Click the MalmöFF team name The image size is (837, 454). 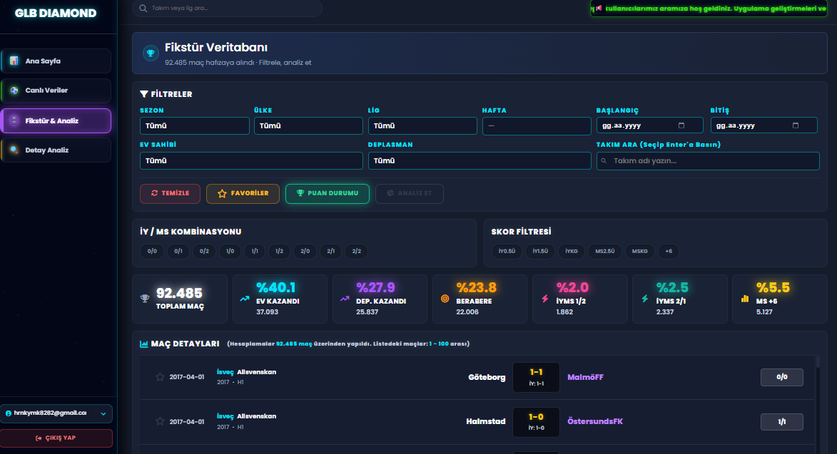pos(586,377)
